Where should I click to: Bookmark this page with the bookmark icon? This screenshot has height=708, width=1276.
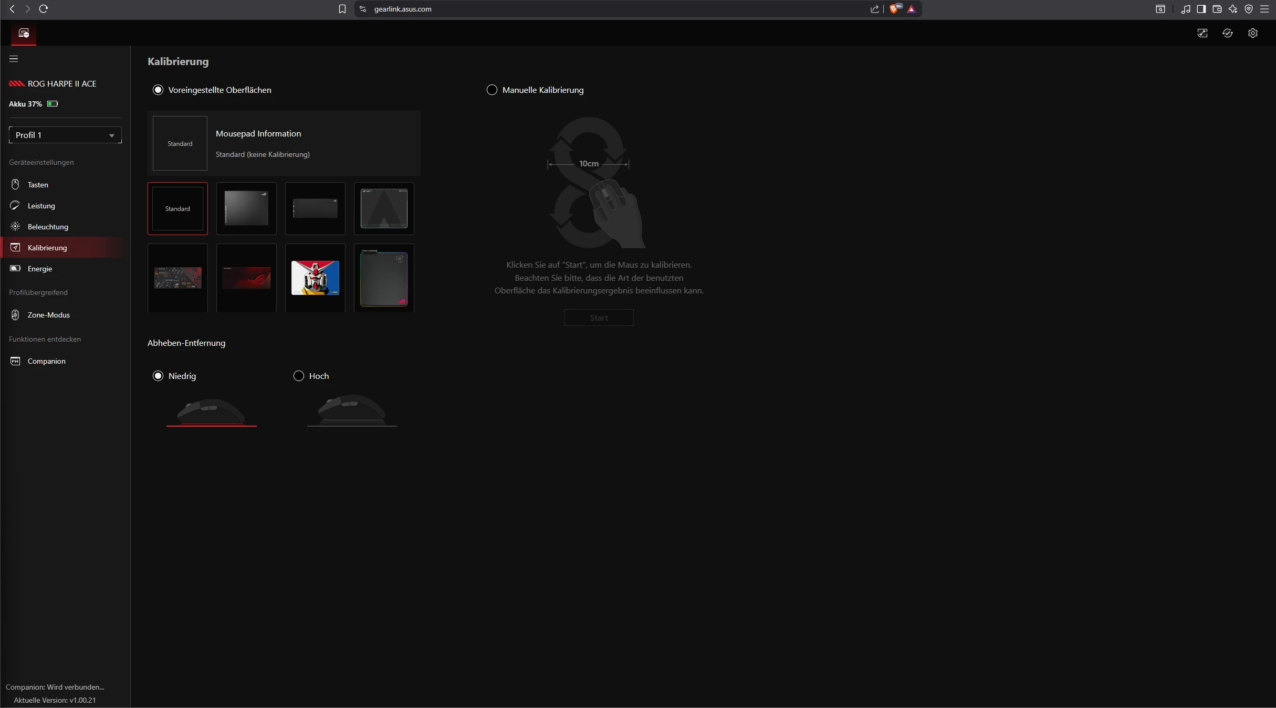(x=342, y=9)
